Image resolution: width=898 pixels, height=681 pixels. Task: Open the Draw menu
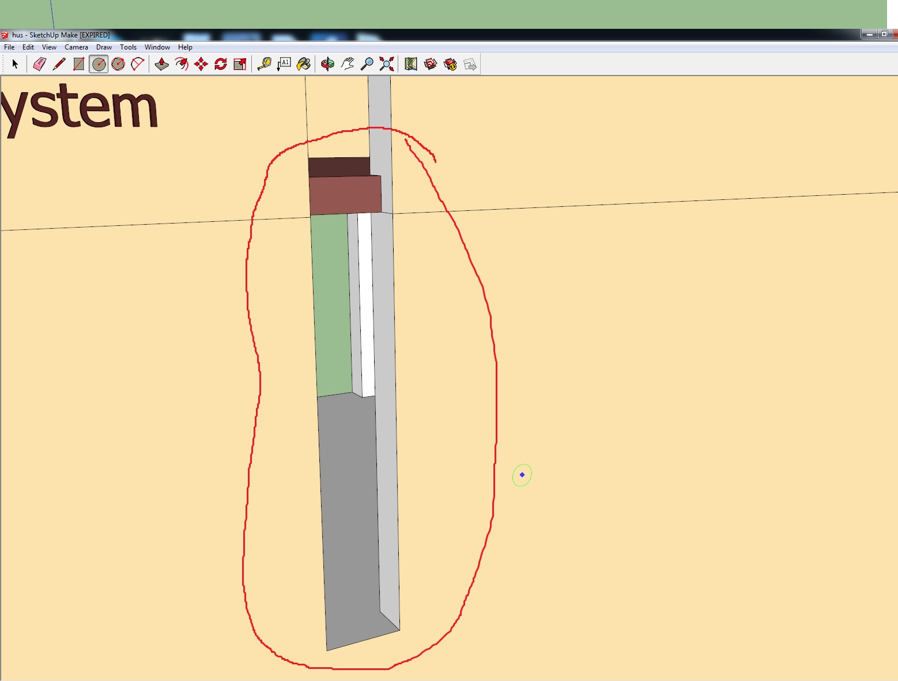click(x=104, y=47)
